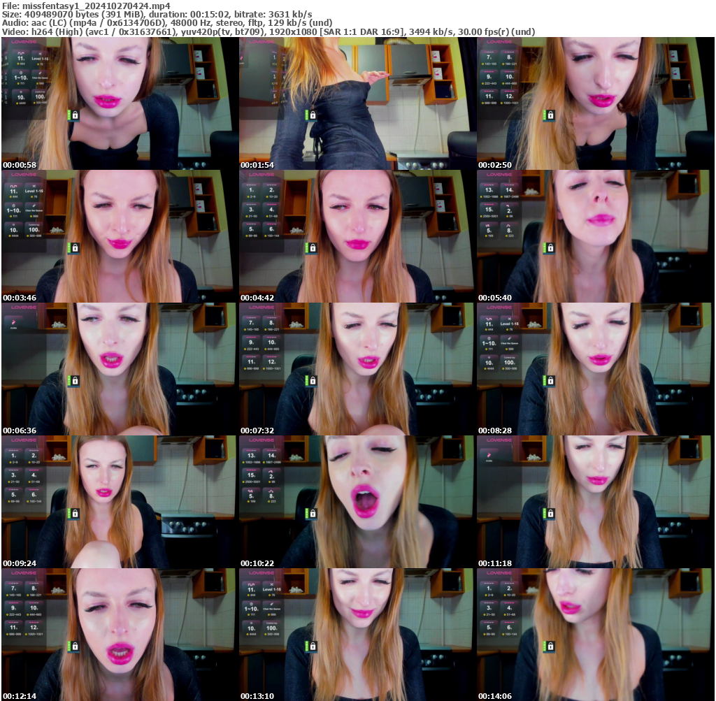Open the Clear the Queue option

coord(40,78)
